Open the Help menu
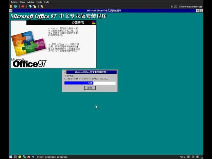Image resolution: width=212 pixels, height=159 pixels. tap(47, 2)
